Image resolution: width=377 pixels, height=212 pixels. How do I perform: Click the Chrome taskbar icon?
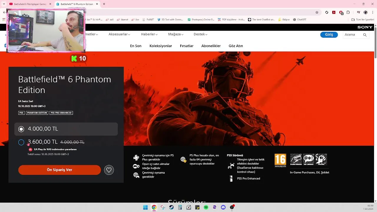[154, 207]
